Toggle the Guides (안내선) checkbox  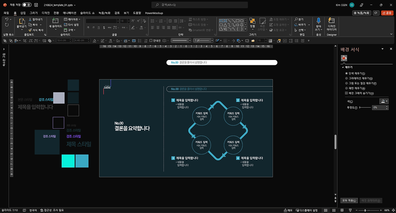(151, 40)
